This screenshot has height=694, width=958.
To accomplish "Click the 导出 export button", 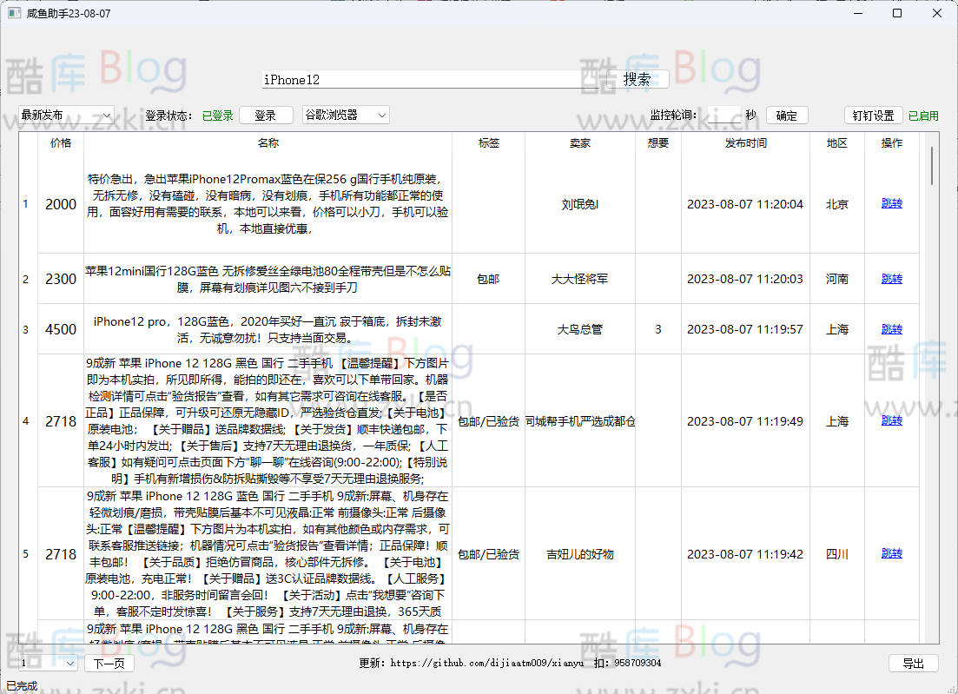I will pos(913,663).
